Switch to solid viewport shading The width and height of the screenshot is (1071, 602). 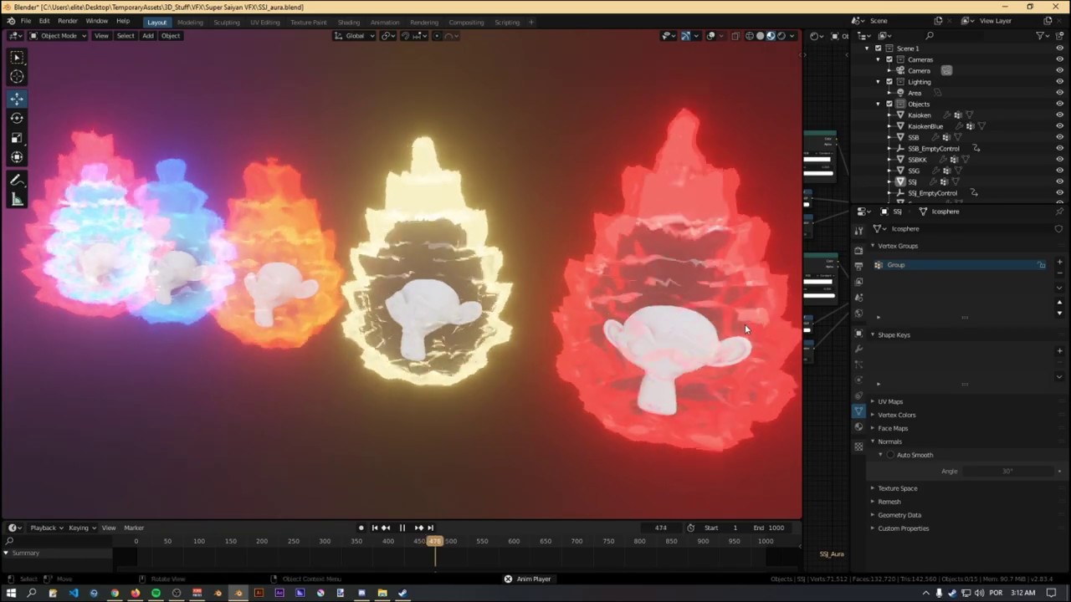click(761, 36)
